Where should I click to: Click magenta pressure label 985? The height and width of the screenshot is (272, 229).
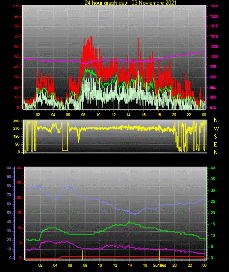pyautogui.click(x=213, y=87)
